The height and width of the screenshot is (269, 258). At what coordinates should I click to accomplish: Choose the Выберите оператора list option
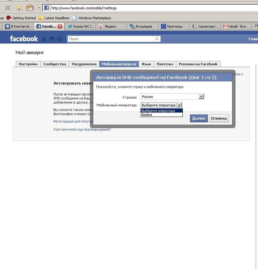(162, 111)
